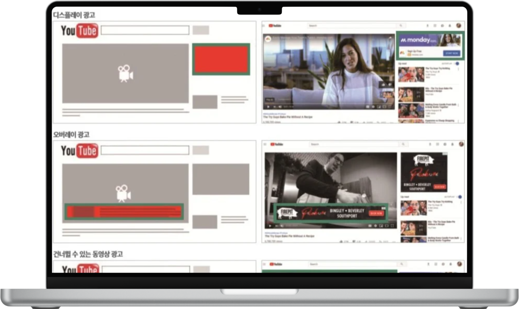Click the 오버레이 광고 heading text
Screen dimensions: 519x309
(71, 135)
